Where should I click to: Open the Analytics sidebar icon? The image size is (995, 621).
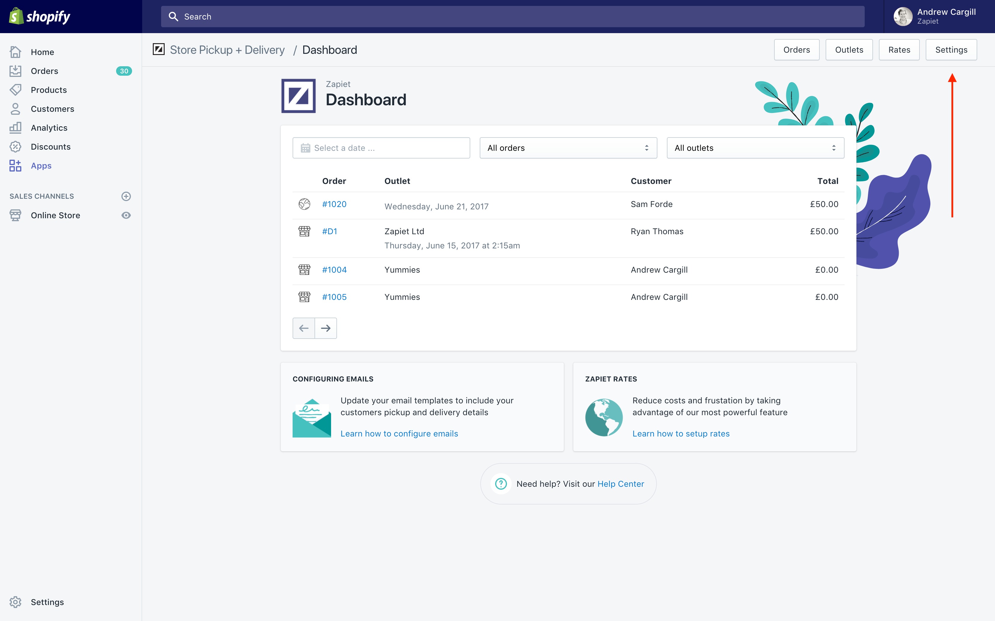click(15, 128)
